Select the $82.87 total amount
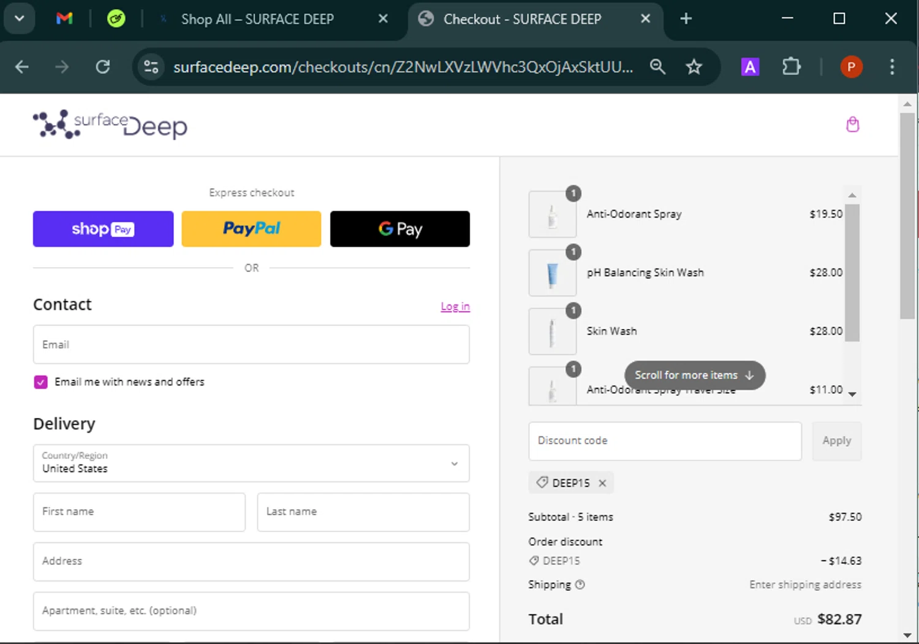The height and width of the screenshot is (644, 919). (839, 619)
